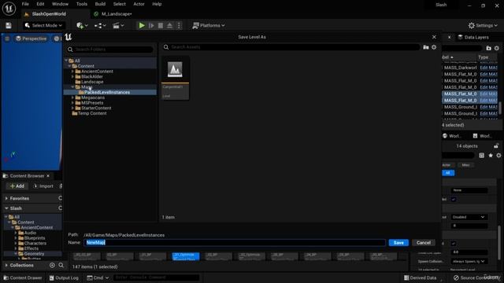Click the Import button
504x283 pixels.
coord(43,186)
